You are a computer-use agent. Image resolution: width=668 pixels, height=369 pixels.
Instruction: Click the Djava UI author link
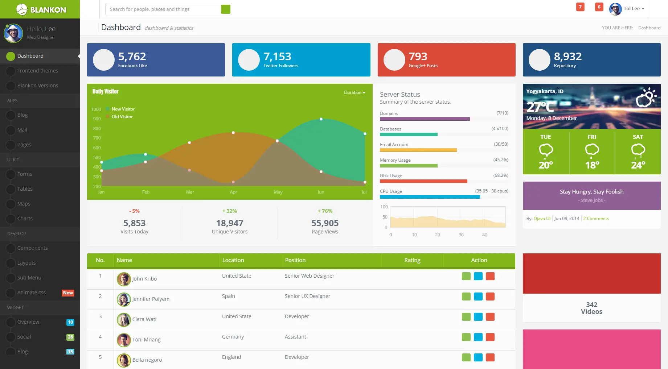542,219
